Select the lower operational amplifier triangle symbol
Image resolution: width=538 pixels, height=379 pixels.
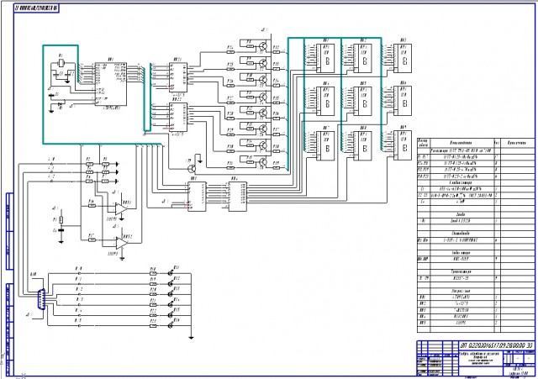pos(121,243)
